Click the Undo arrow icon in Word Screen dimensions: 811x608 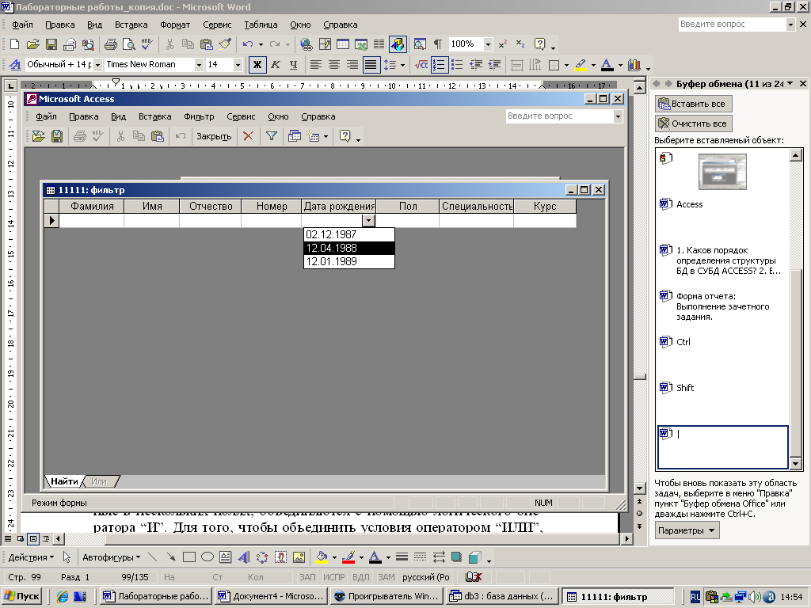tap(248, 44)
